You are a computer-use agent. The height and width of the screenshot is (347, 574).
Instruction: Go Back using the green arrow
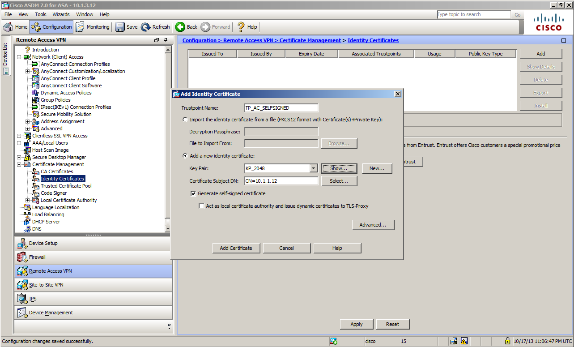coord(187,27)
